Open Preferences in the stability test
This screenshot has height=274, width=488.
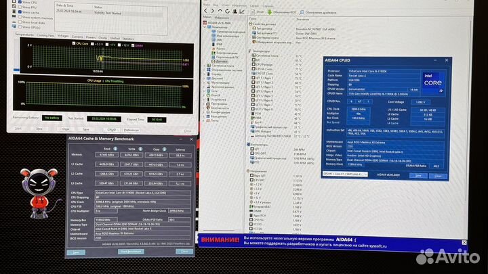point(131,130)
